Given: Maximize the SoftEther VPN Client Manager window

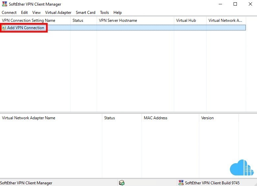Looking at the screenshot, I should pos(235,4).
